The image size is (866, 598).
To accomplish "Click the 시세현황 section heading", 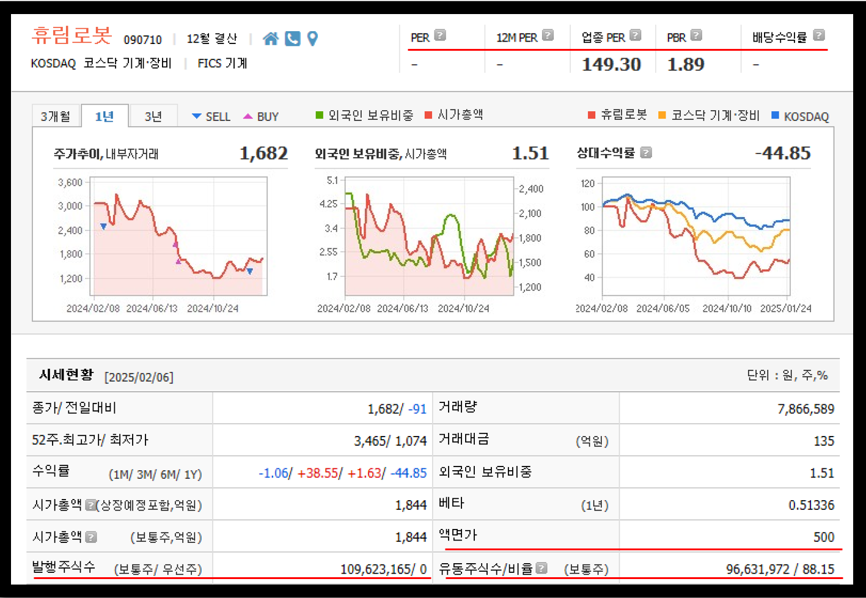I will coord(66,375).
